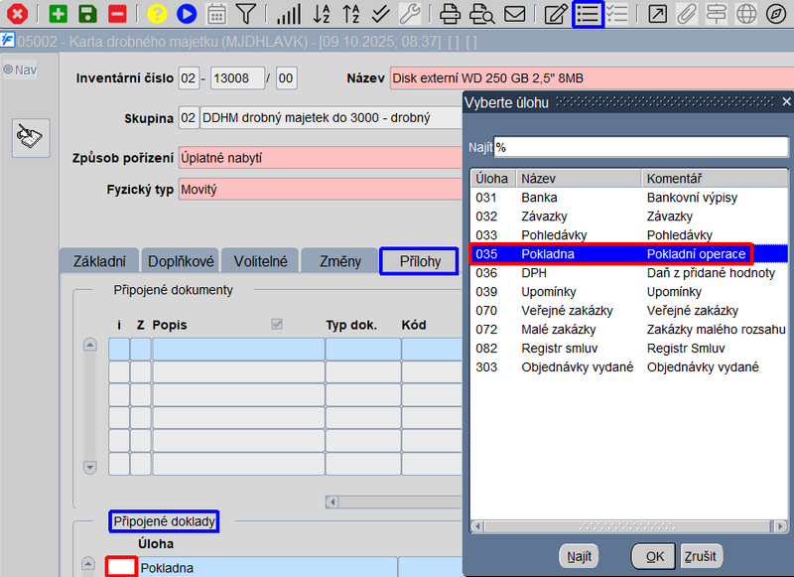This screenshot has height=577, width=794.
Task: Open the wrench tools icon
Action: (410, 14)
